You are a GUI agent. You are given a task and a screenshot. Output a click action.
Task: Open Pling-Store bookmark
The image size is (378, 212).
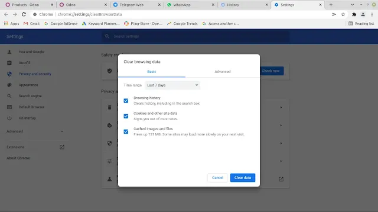point(144,24)
